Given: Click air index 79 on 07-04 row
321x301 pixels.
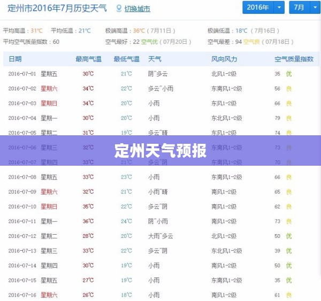Looking at the screenshot, I should (x=277, y=118).
